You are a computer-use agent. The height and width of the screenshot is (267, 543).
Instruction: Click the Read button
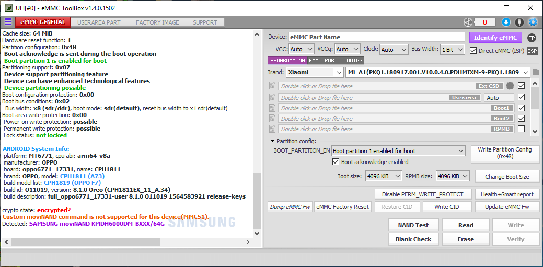466,225
